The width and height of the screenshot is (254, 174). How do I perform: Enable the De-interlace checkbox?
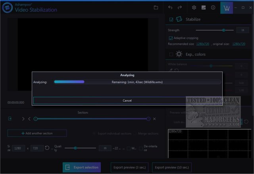click(141, 148)
